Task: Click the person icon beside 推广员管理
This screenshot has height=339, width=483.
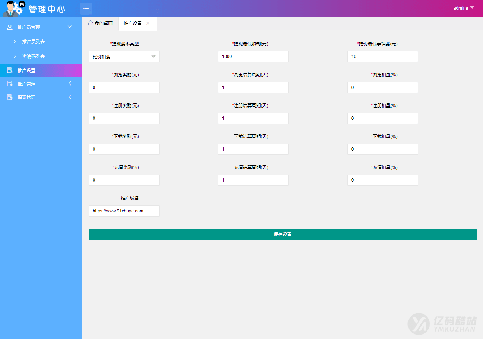Action: [9, 26]
